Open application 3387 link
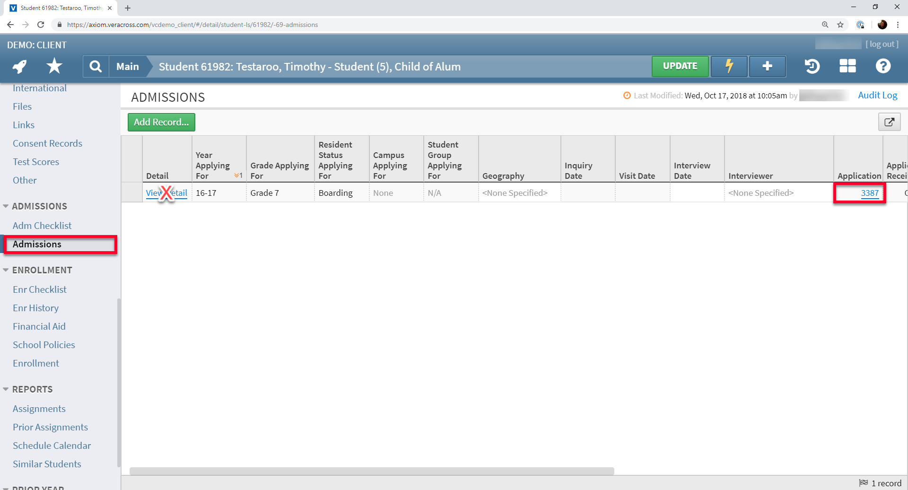The image size is (908, 490). tap(869, 193)
